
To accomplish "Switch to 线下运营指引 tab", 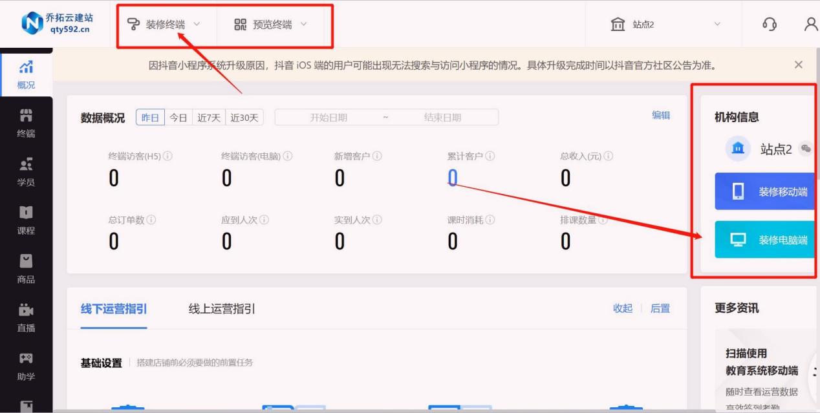I will 114,309.
